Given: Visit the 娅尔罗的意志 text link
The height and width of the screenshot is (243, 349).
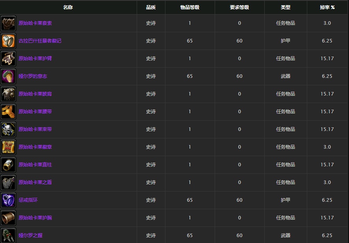Looking at the screenshot, I should tap(33, 76).
